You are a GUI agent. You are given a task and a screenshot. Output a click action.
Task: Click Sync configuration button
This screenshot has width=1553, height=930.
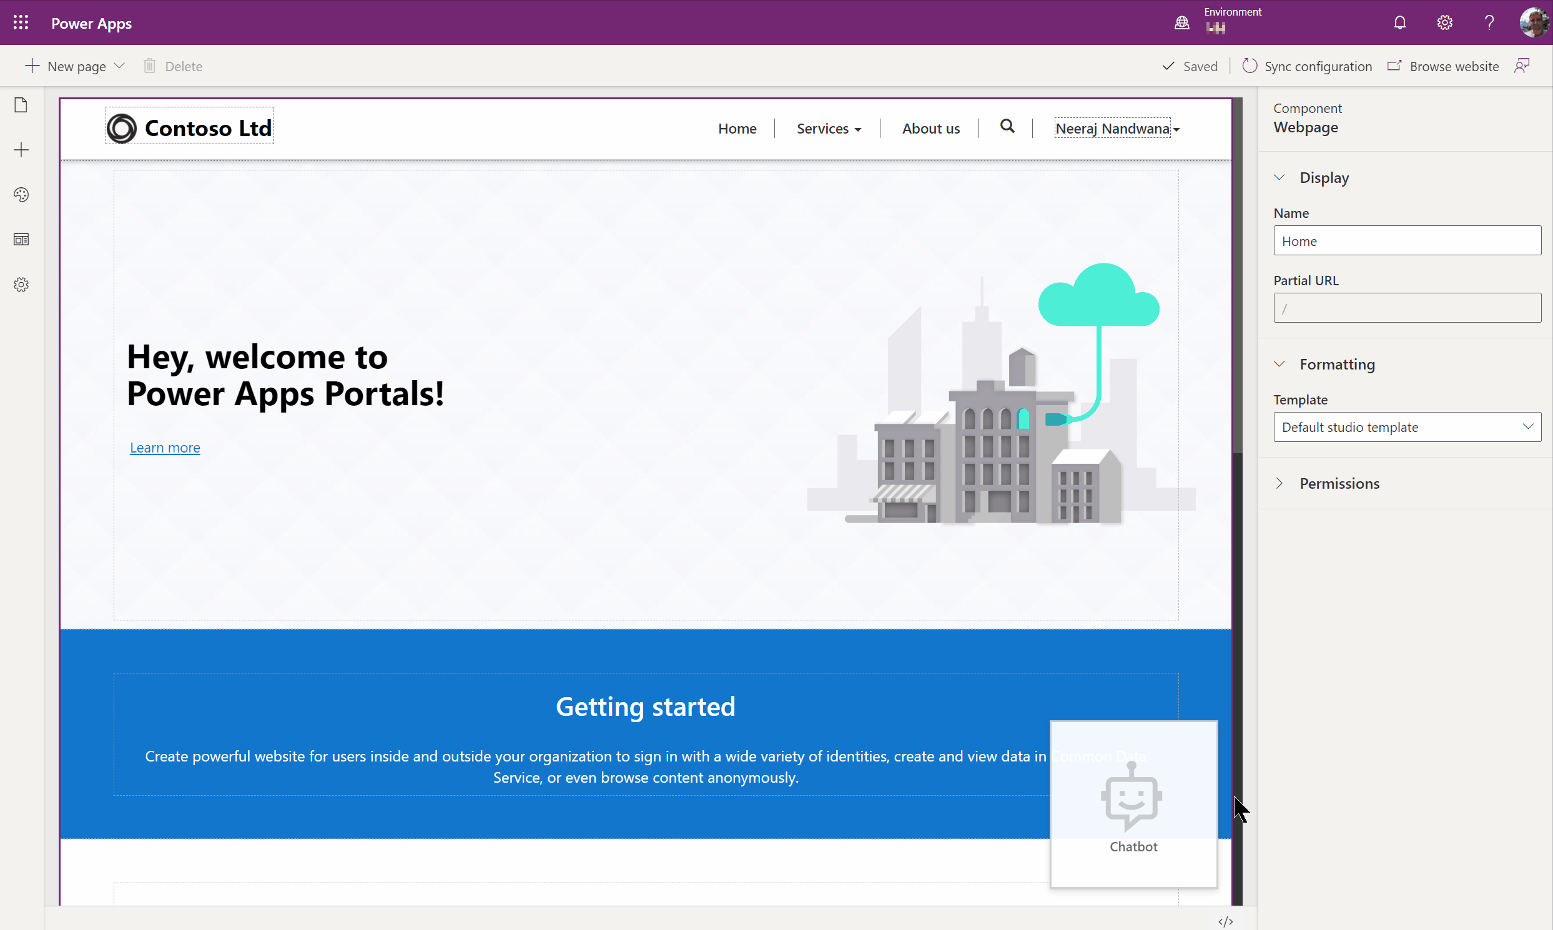1307,66
